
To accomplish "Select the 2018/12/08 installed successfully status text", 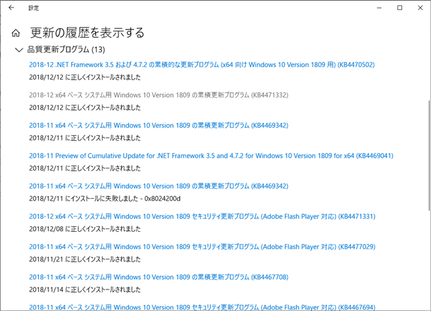I will coord(85,229).
